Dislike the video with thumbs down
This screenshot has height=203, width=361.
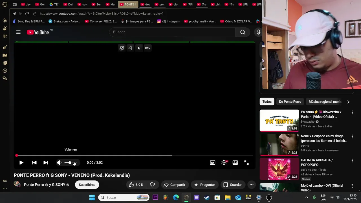coord(153,185)
